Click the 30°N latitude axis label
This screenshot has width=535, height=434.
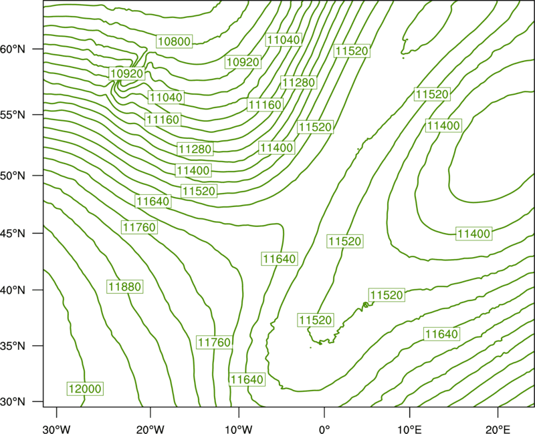point(13,402)
